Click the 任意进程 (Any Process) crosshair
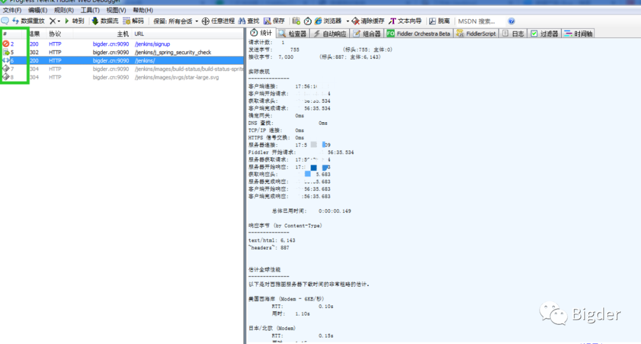This screenshot has height=344, width=641. coord(218,21)
